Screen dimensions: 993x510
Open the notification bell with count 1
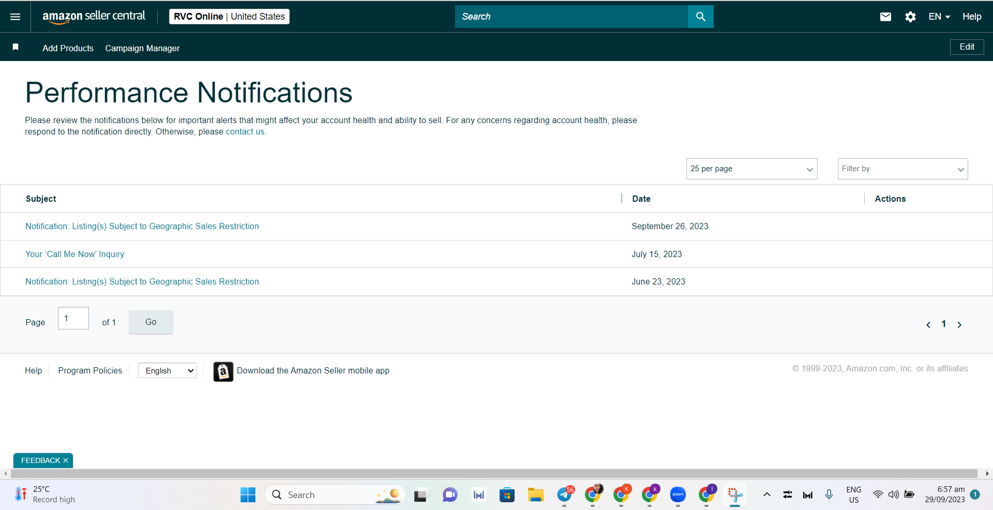(x=975, y=494)
